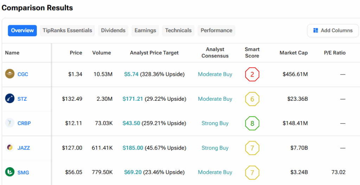Click the CRBP company logo icon
Screen dimensions: 360x185
click(x=10, y=123)
